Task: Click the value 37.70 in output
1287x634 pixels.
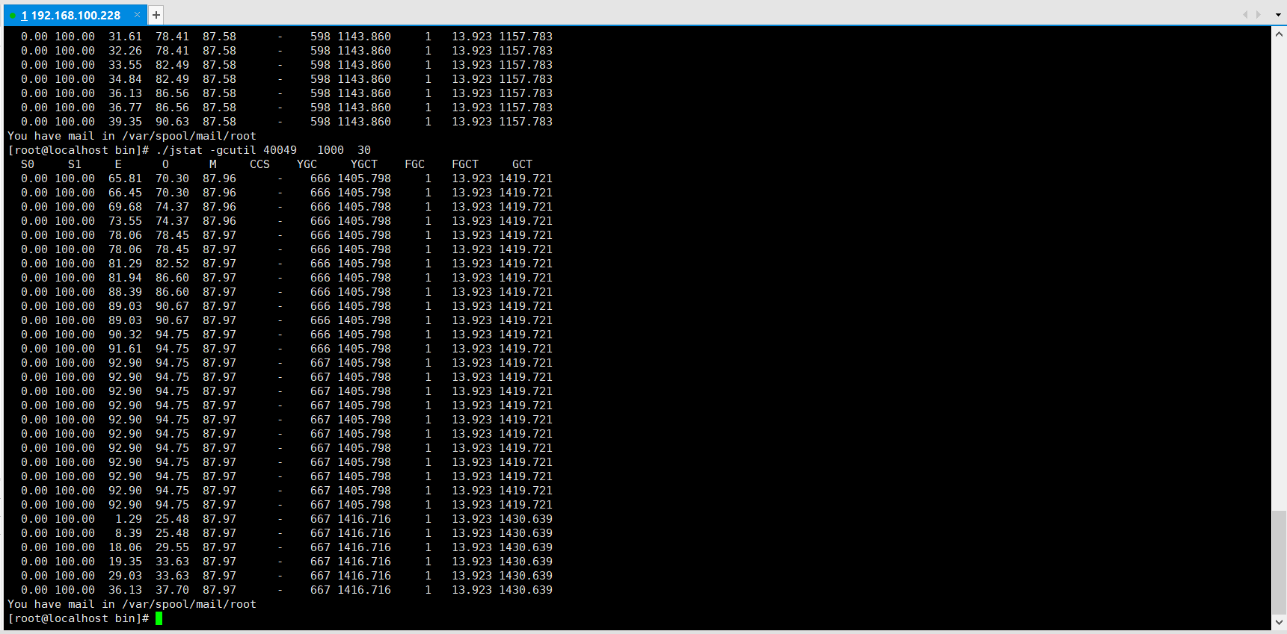Action: click(172, 590)
